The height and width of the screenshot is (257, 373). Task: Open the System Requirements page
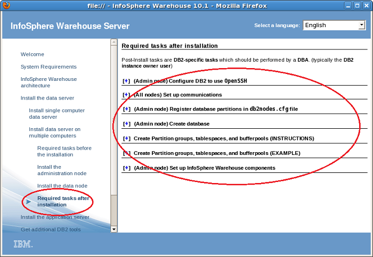click(x=48, y=67)
